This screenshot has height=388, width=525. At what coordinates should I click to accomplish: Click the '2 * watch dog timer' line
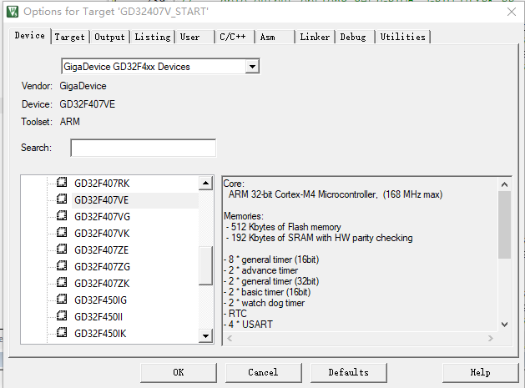[x=265, y=303]
